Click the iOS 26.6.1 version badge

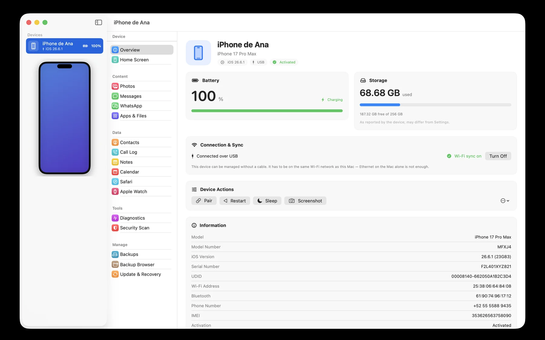pos(233,62)
